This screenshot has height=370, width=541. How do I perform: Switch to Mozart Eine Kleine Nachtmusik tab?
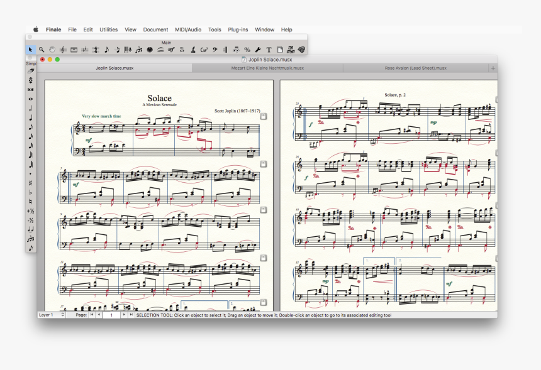click(x=267, y=68)
